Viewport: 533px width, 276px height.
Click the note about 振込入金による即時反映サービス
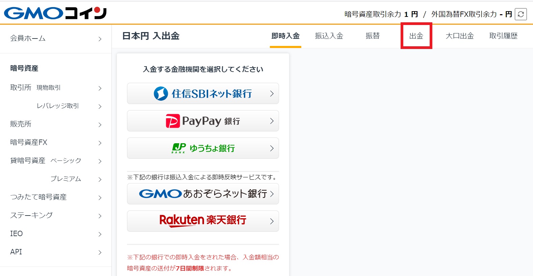click(x=203, y=177)
